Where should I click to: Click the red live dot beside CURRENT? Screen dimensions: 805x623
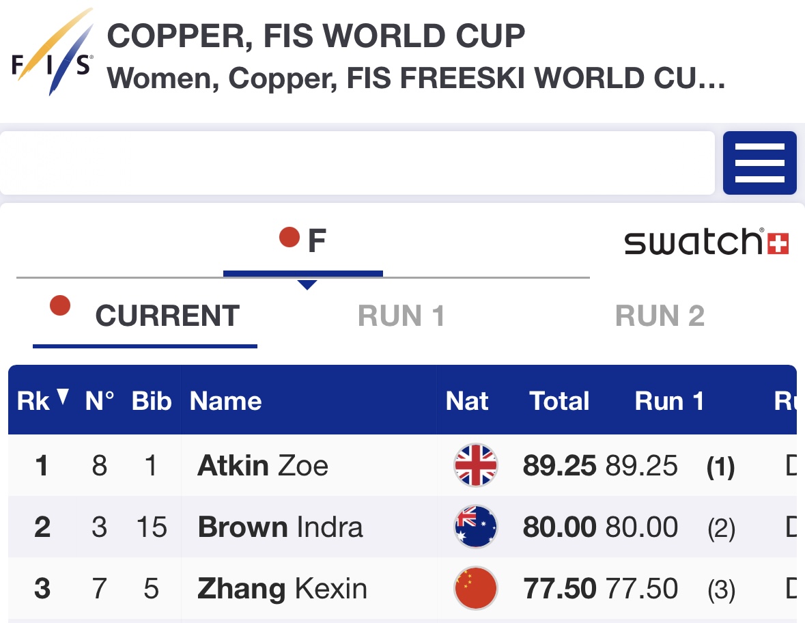click(60, 305)
